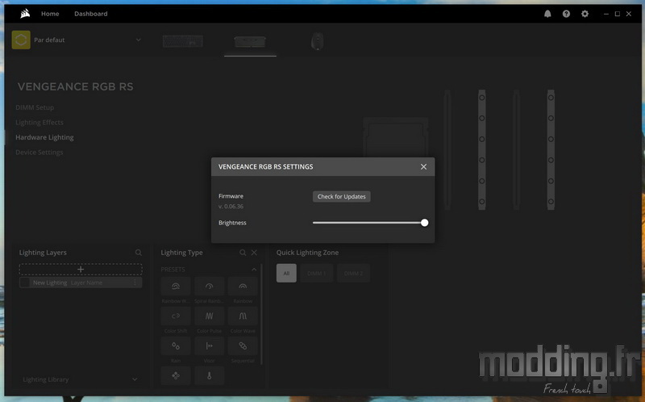Go to the Home tab
Image resolution: width=645 pixels, height=402 pixels.
click(x=50, y=14)
